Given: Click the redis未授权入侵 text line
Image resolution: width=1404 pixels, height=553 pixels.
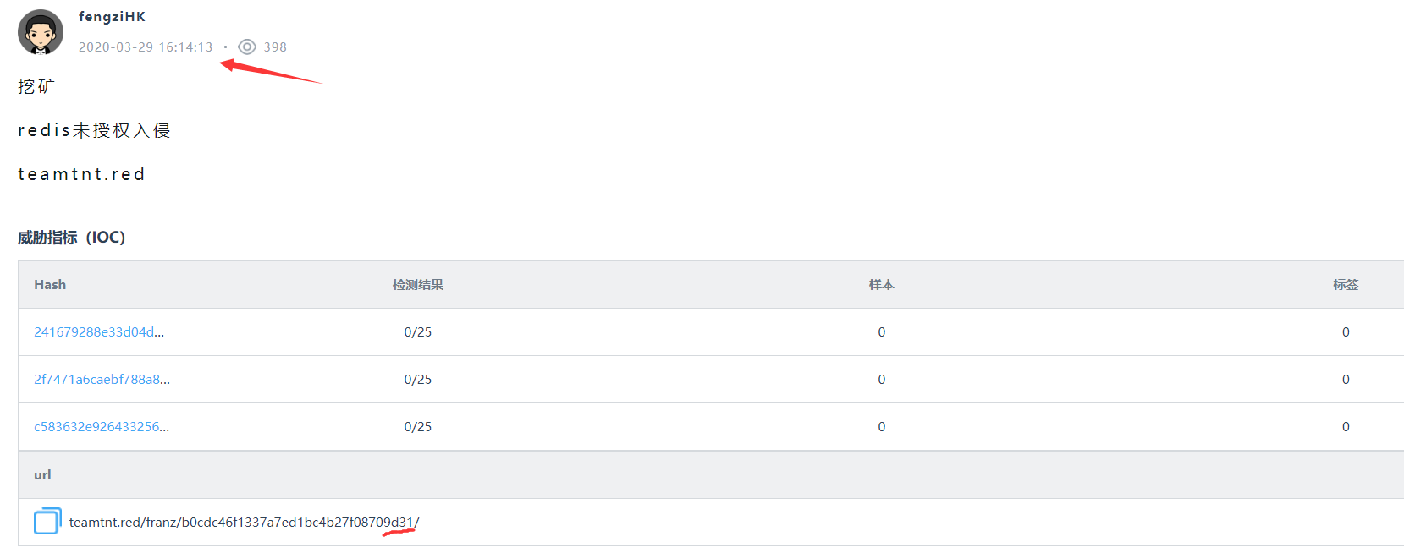Looking at the screenshot, I should coord(94,130).
